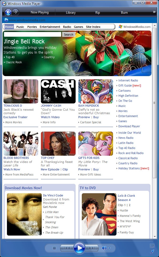The height and width of the screenshot is (257, 159).
Task: Open The West Wing link
Action: (130, 221)
